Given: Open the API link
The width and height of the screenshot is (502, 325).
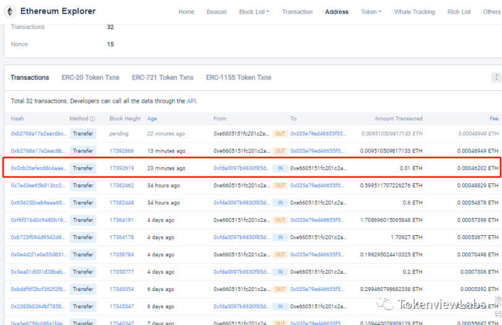Looking at the screenshot, I should point(191,101).
